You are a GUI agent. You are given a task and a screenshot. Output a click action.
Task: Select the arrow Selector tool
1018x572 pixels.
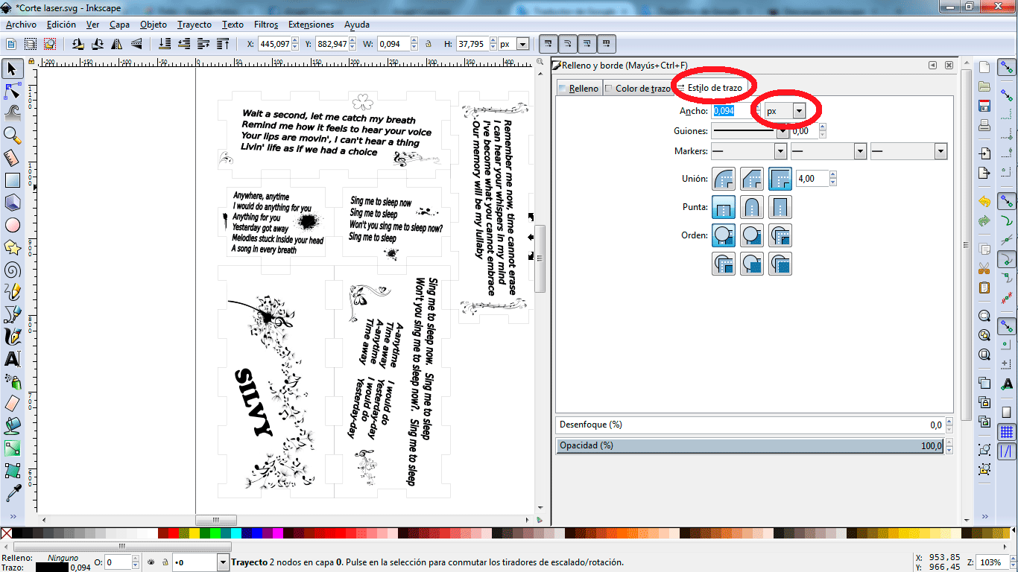click(12, 69)
